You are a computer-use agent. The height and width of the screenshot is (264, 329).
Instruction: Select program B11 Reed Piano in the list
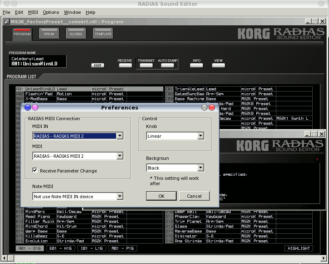(x=89, y=217)
